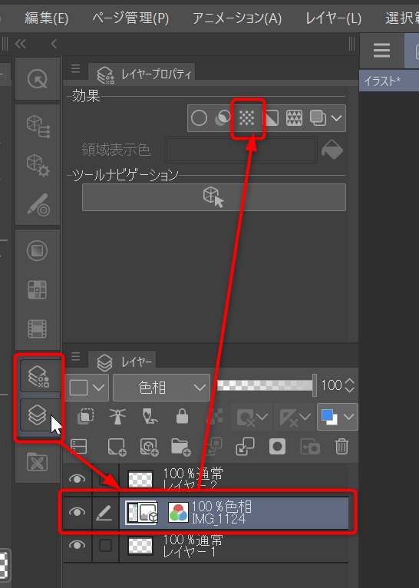Image resolution: width=419 pixels, height=588 pixels.
Task: Open the 色相 blending mode dropdown
Action: pos(161,388)
